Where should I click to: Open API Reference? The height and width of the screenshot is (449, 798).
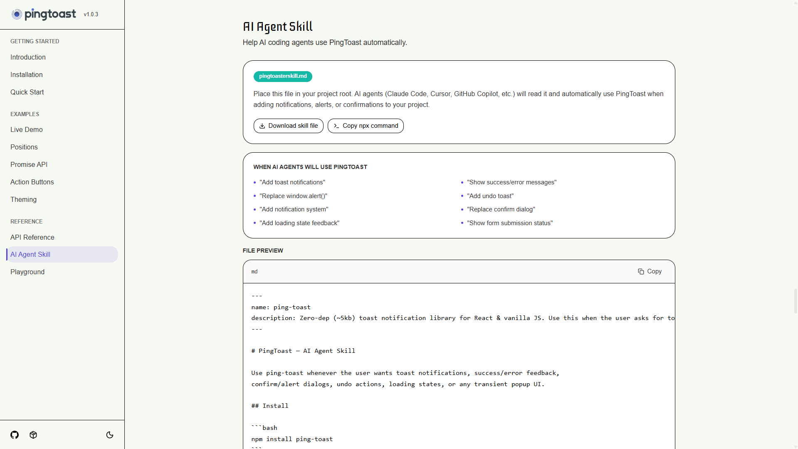pyautogui.click(x=32, y=237)
